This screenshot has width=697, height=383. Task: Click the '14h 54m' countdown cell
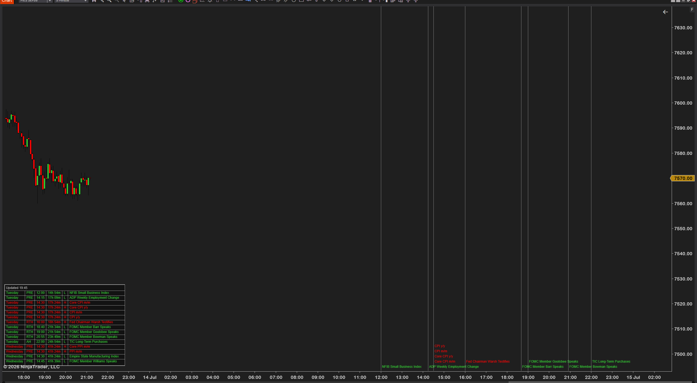coord(54,293)
